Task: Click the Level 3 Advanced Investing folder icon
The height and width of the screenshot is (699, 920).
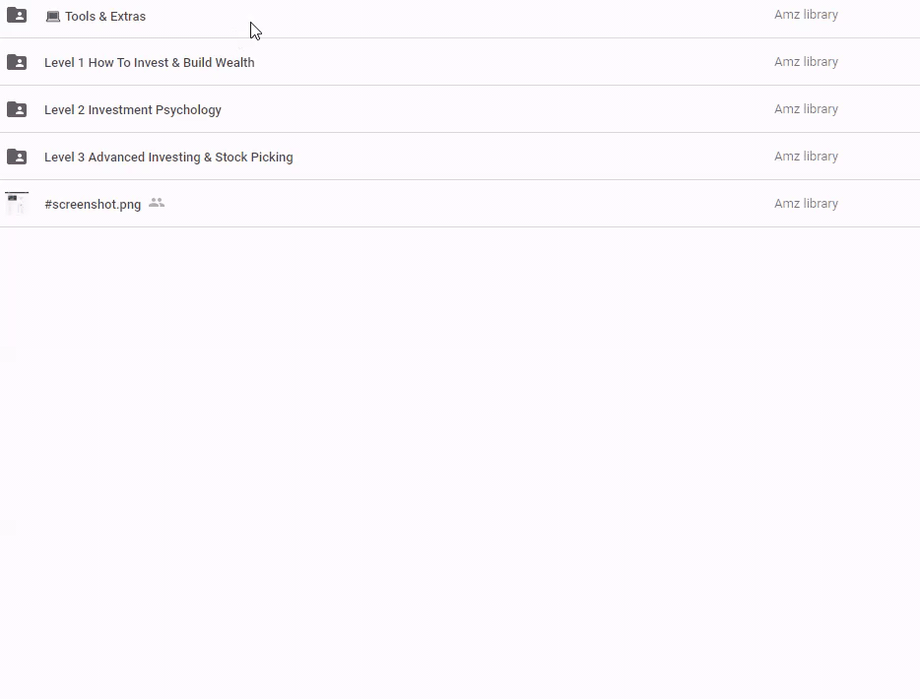Action: (x=17, y=157)
